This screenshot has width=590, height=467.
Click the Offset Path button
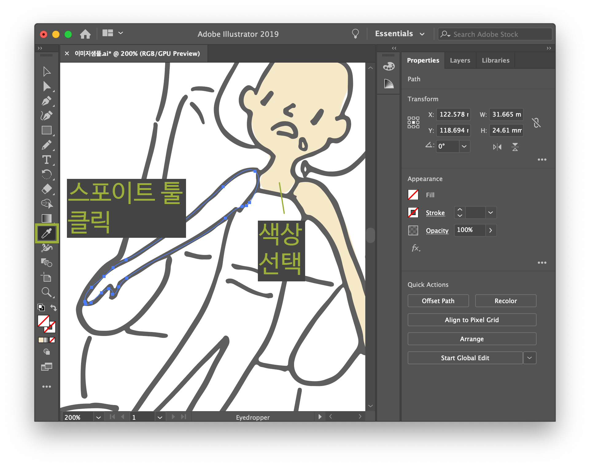click(438, 301)
